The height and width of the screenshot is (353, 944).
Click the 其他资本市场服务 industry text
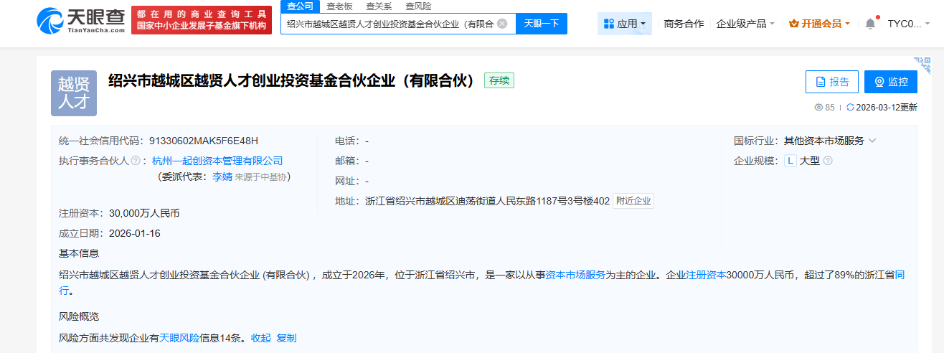click(x=823, y=141)
